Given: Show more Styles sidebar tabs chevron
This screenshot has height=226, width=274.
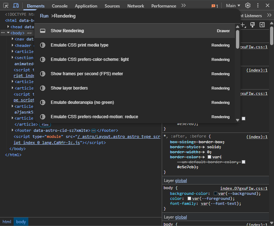Looking at the screenshot, I should [x=269, y=15].
